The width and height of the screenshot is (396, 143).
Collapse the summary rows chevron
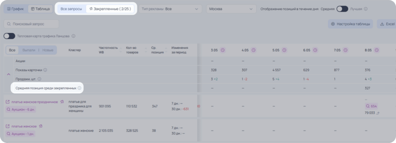click(9, 74)
